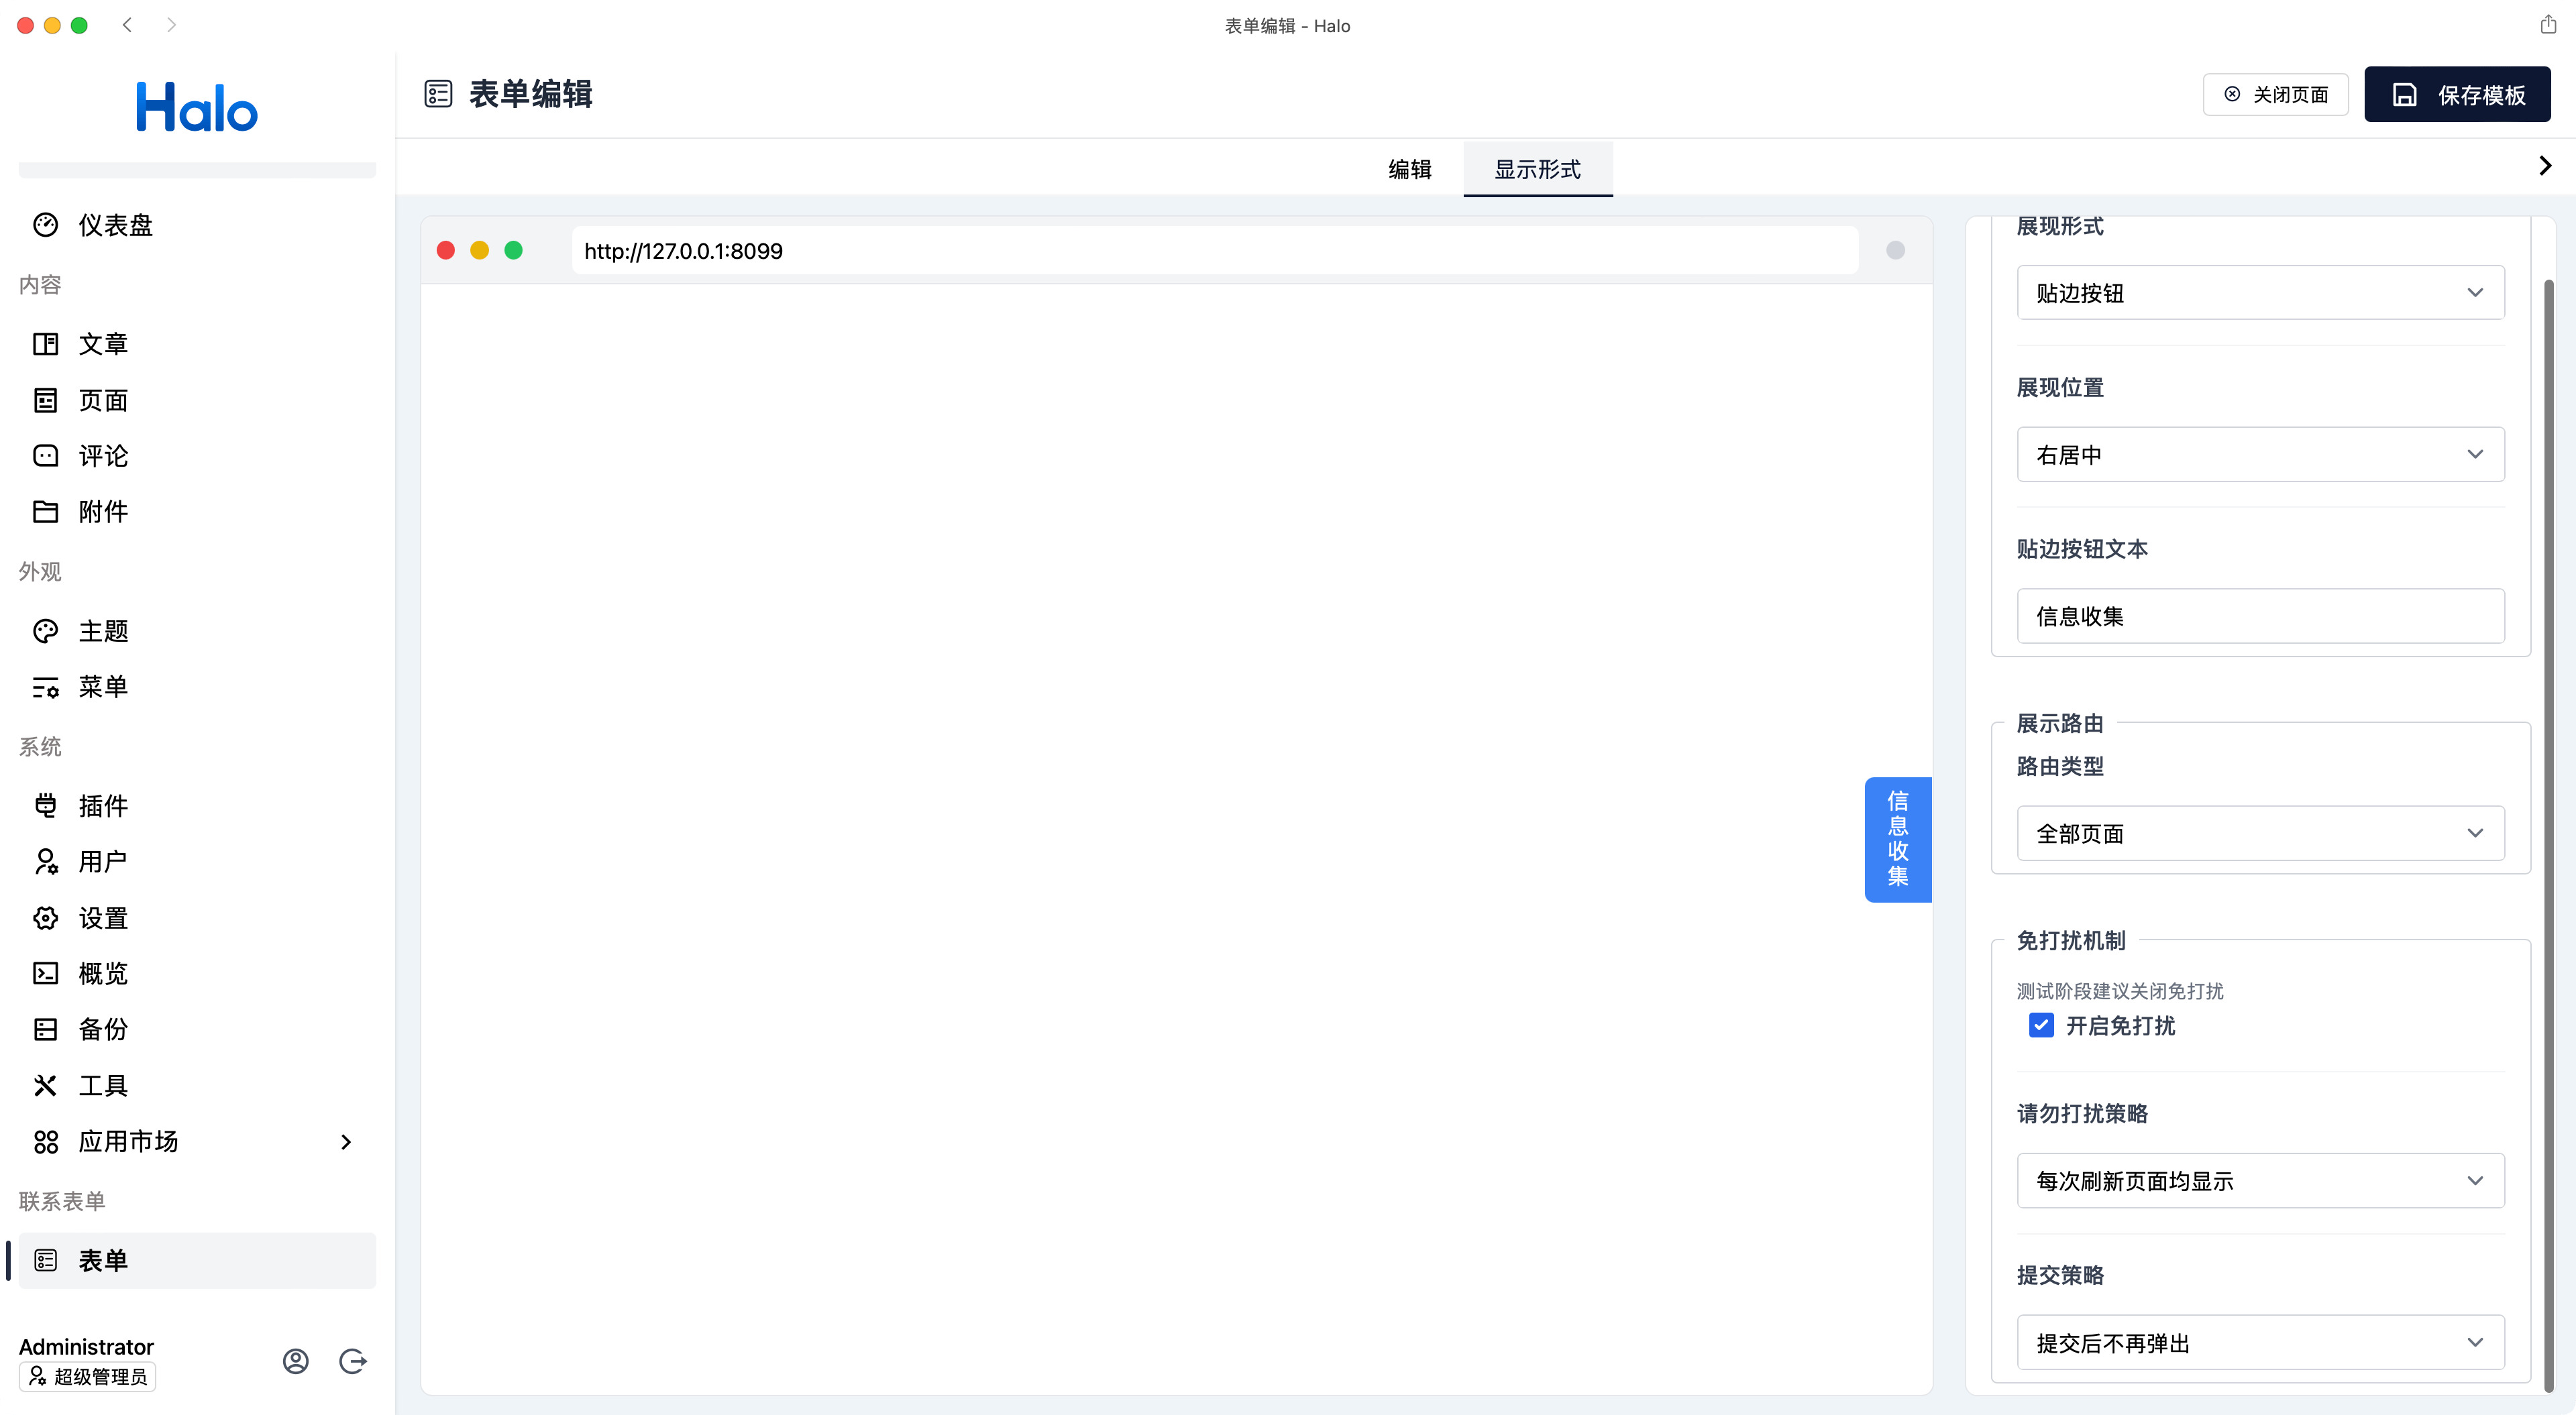Open the 展现位置 dropdown showing 右居中
The image size is (2576, 1415).
(x=2260, y=455)
